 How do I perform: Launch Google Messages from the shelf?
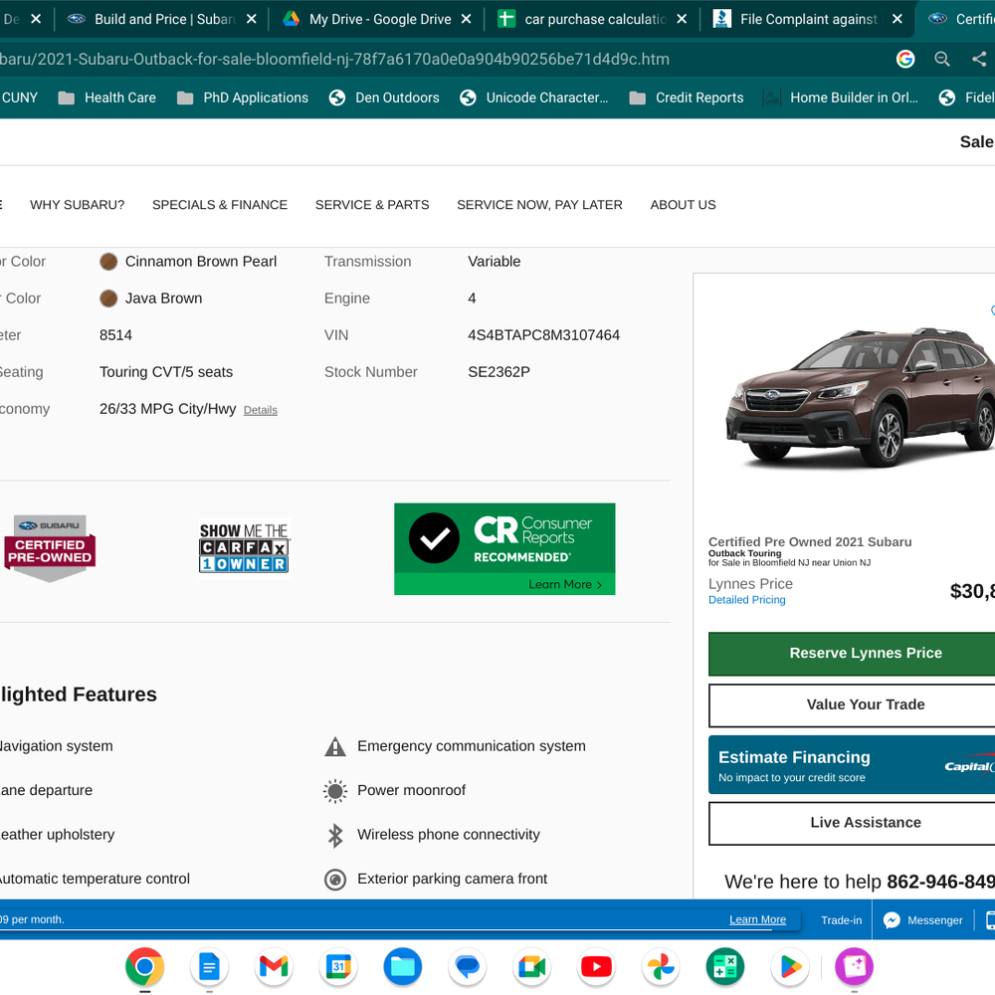(x=468, y=966)
